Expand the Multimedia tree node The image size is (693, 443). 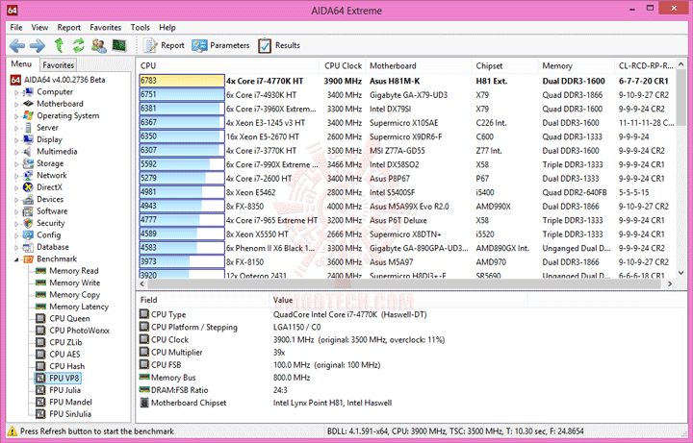tap(16, 152)
